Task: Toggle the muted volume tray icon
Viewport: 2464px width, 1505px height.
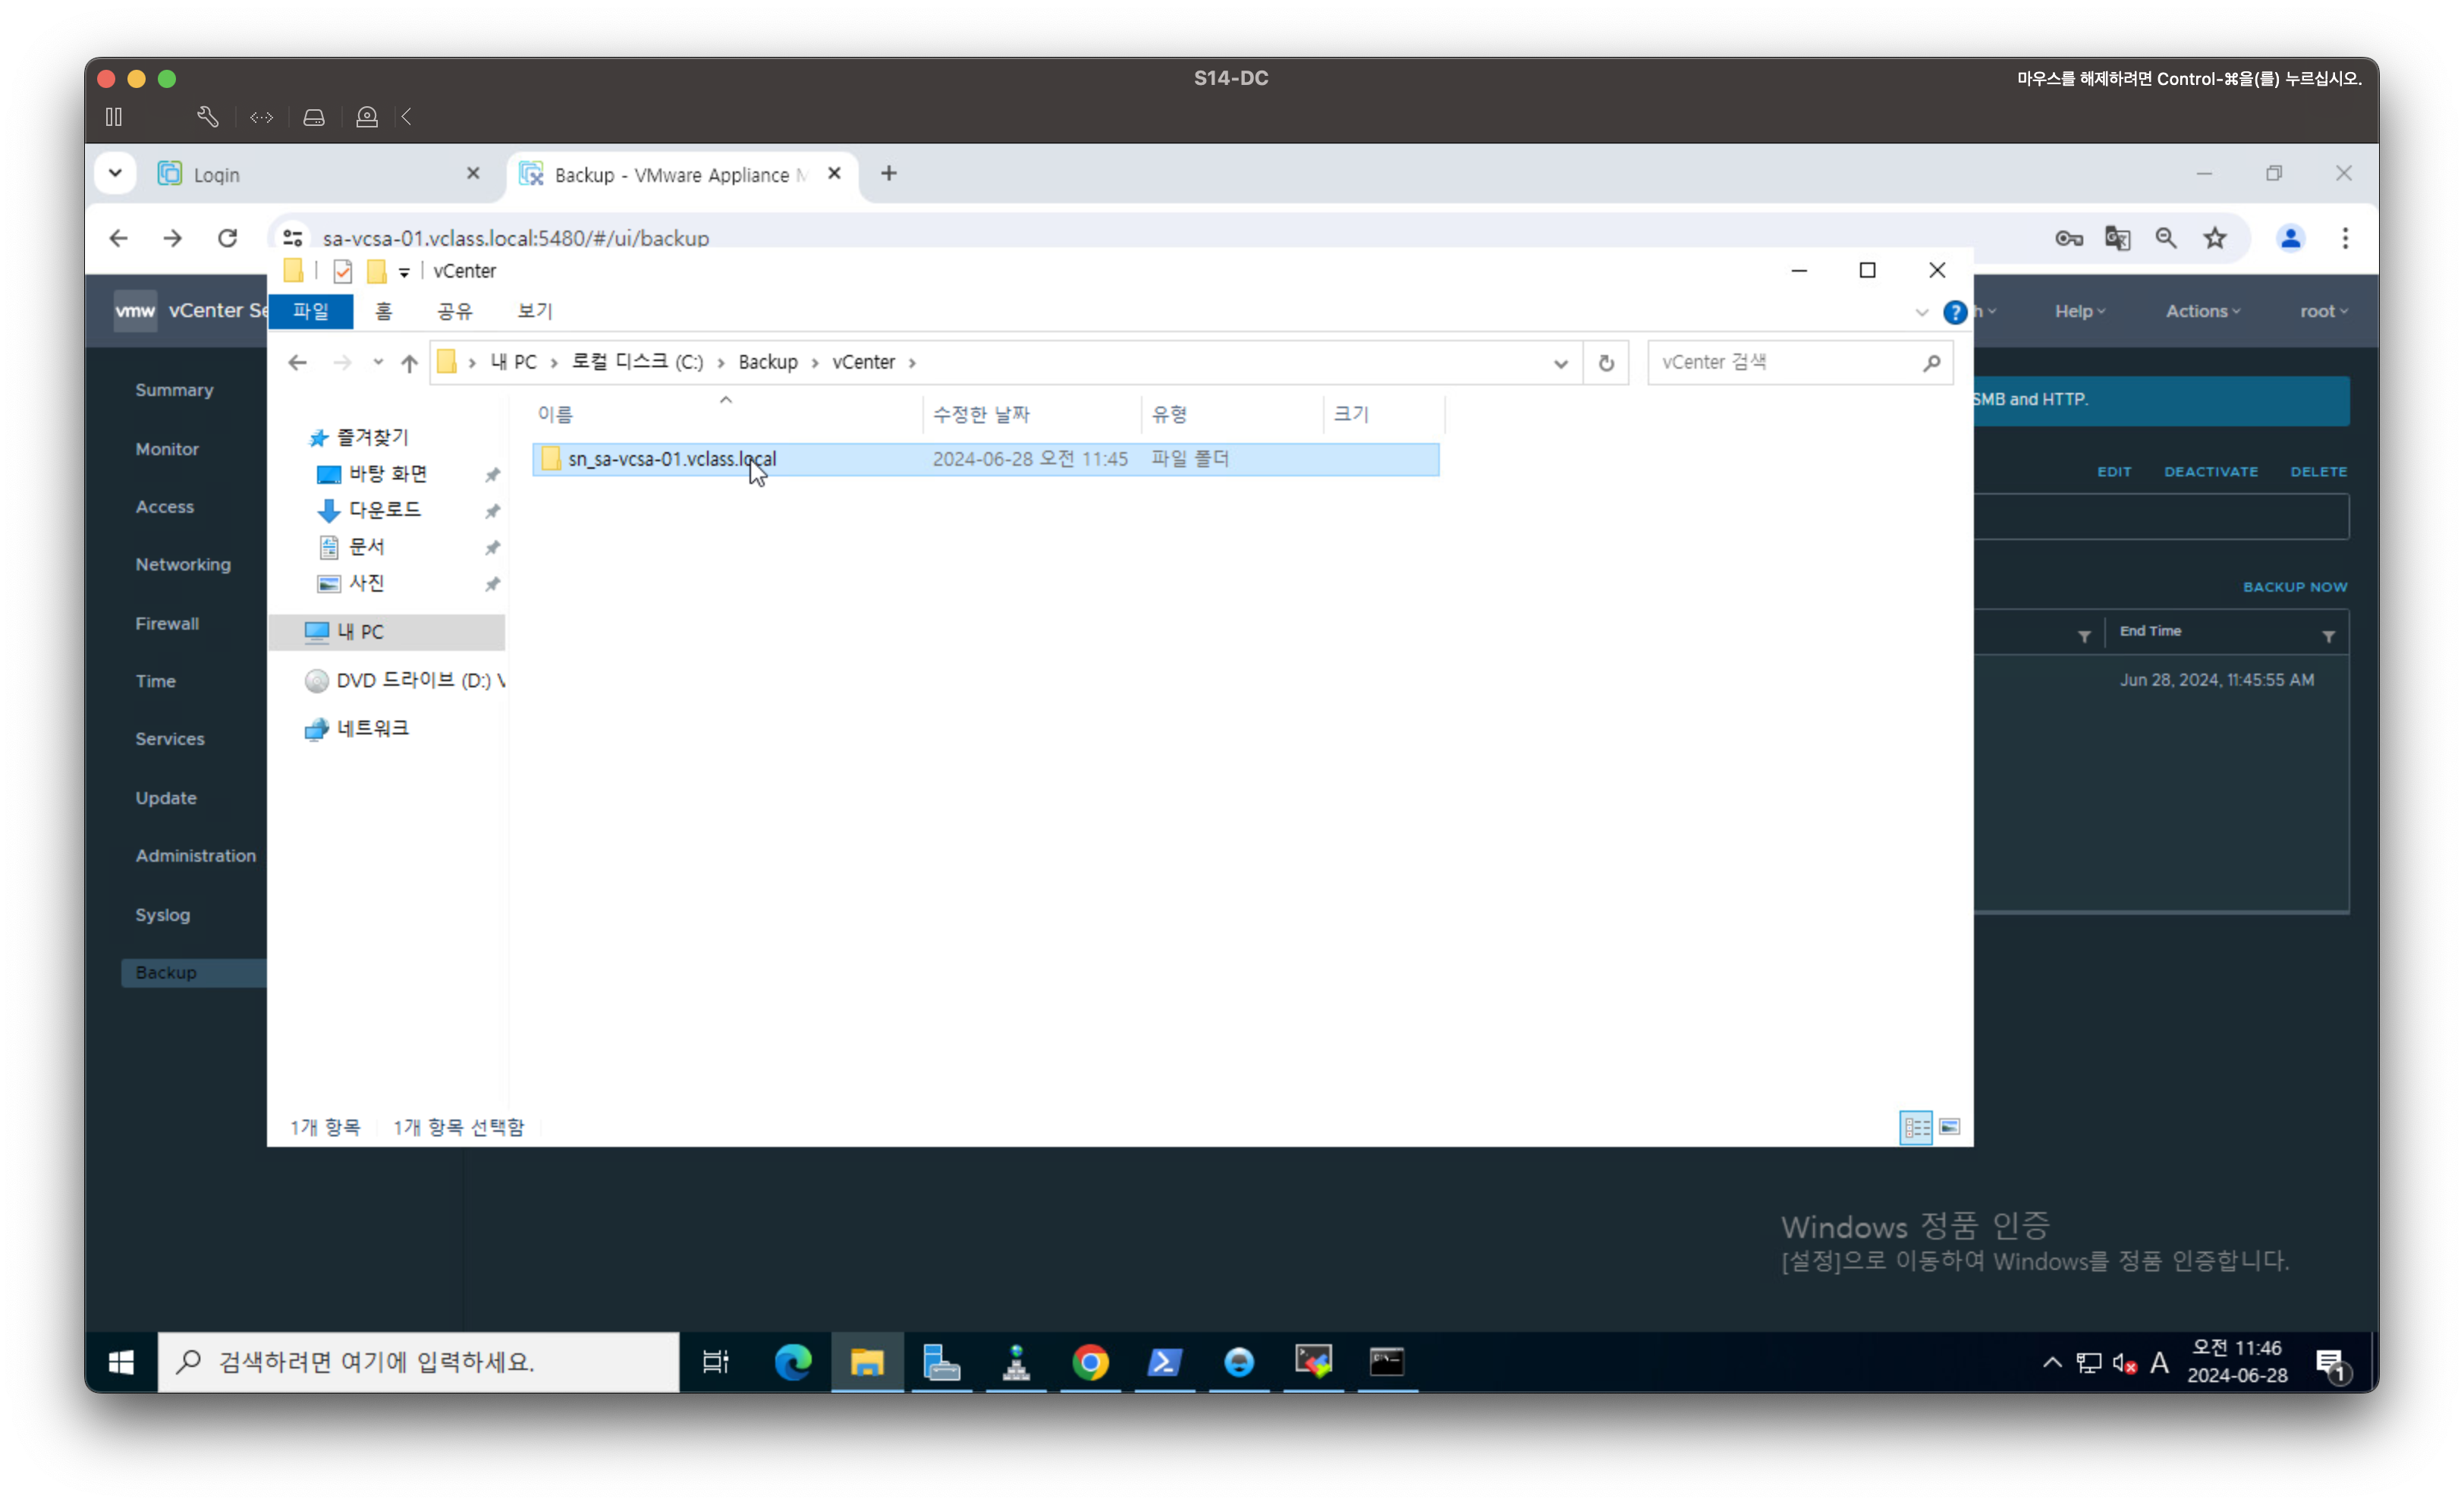Action: pos(2124,1363)
